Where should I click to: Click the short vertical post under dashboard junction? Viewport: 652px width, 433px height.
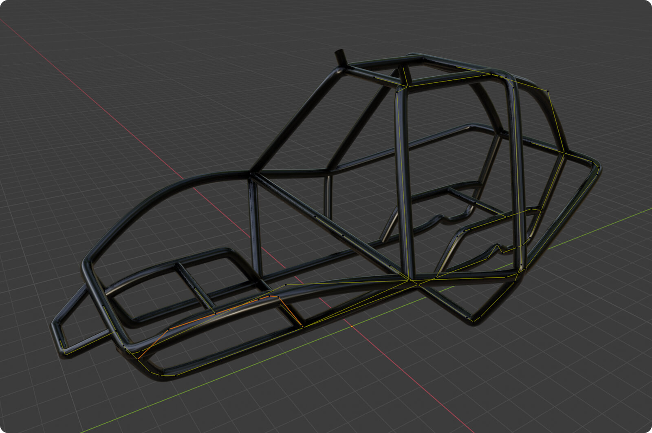pyautogui.click(x=256, y=228)
